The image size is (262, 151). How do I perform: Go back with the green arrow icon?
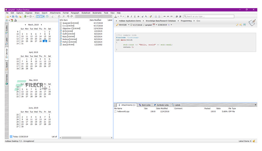pyautogui.click(x=25, y=16)
